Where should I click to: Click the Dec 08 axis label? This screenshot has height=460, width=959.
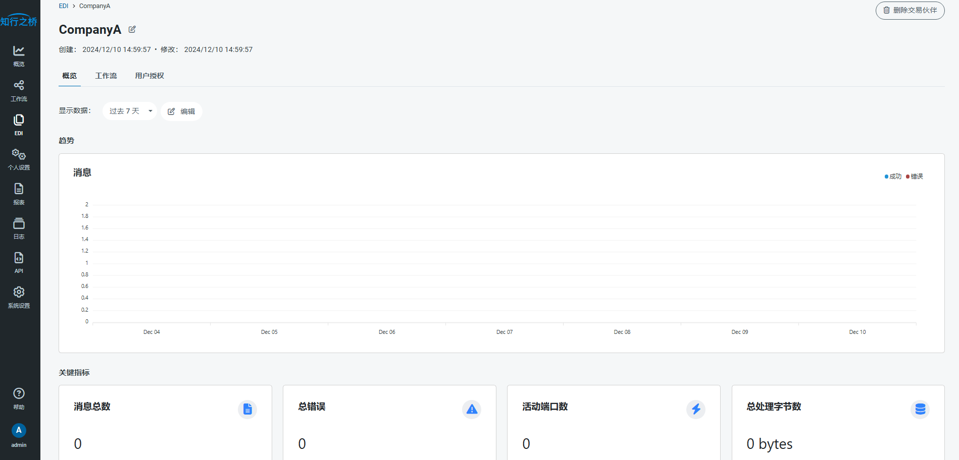pos(622,332)
